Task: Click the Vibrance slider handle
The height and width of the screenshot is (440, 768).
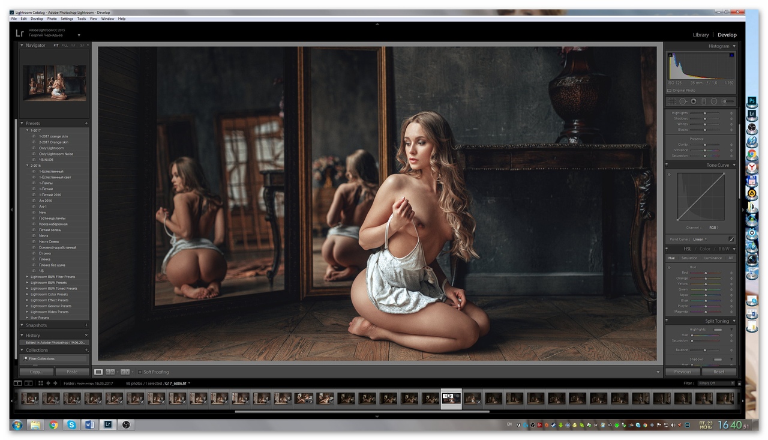Action: (705, 150)
